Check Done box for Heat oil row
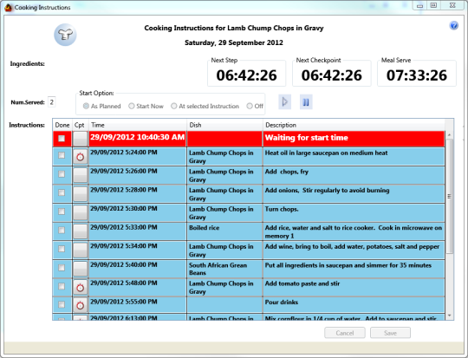 62,155
